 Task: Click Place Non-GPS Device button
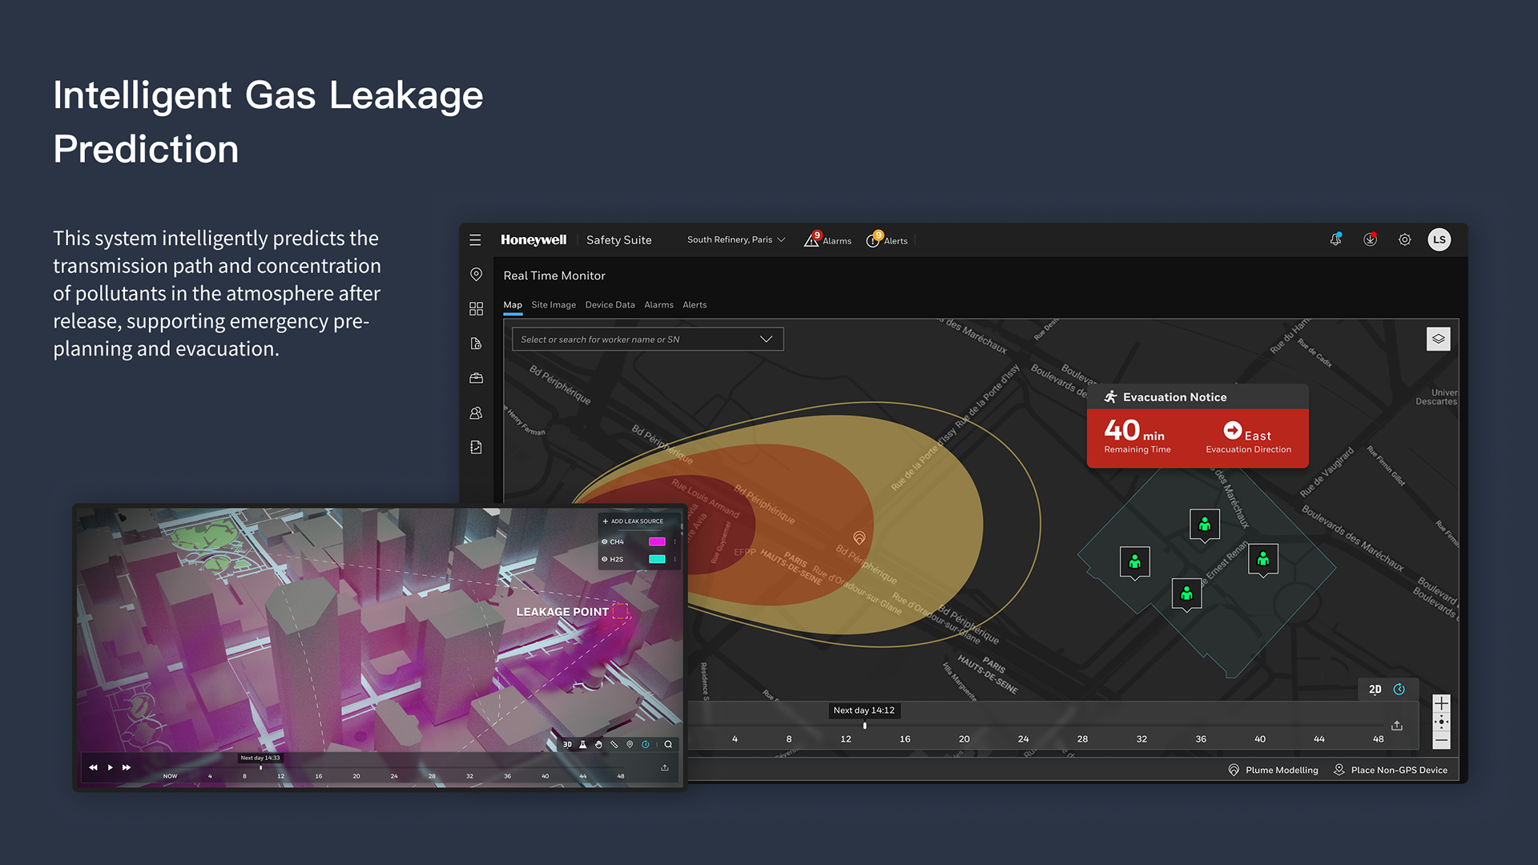[x=1390, y=770]
